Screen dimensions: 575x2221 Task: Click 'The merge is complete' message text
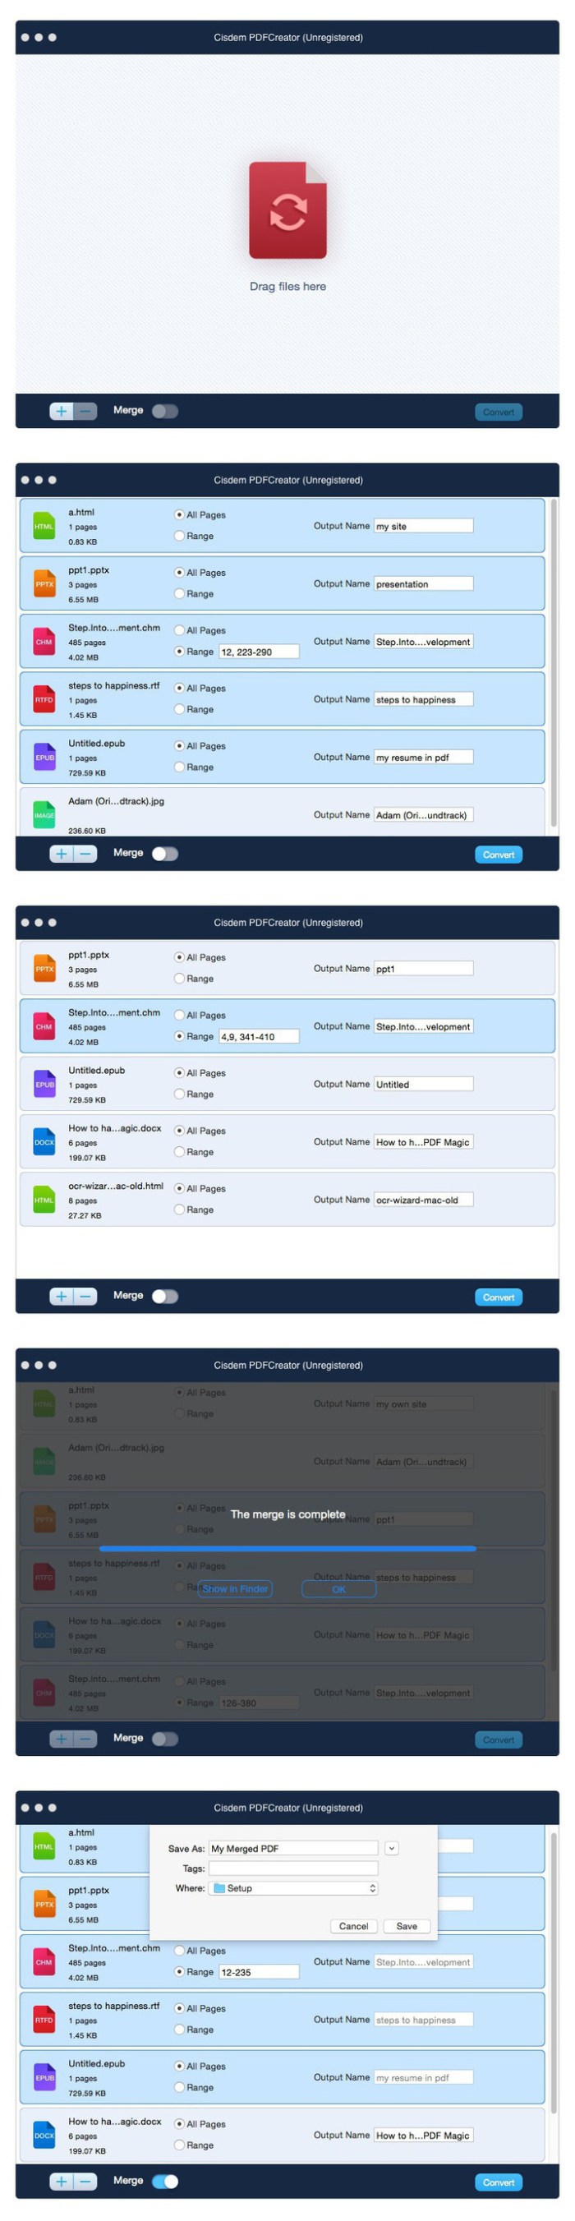pyautogui.click(x=288, y=1514)
